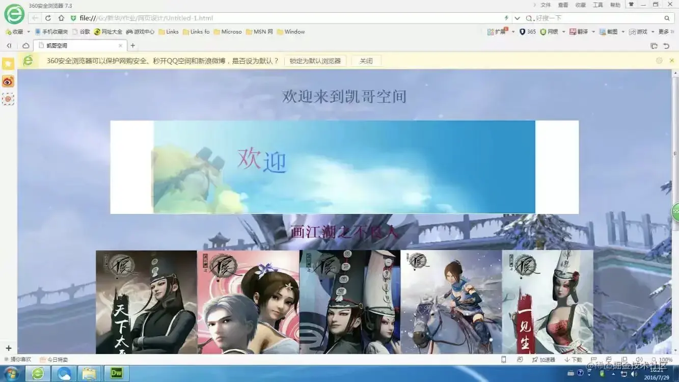The height and width of the screenshot is (382, 679).
Task: Click the sidebar favorites star icon
Action: [8, 64]
